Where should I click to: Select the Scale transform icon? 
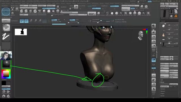coord(36,21)
